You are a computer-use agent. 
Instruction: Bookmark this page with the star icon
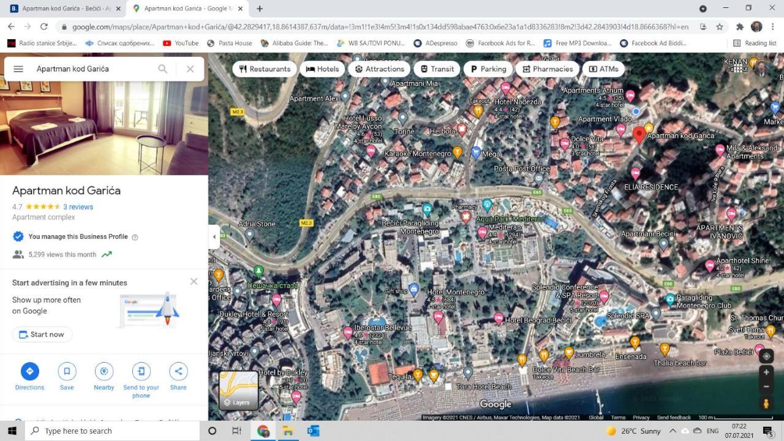[720, 26]
